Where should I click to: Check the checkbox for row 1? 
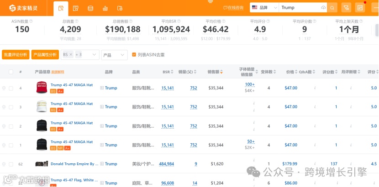point(11,145)
